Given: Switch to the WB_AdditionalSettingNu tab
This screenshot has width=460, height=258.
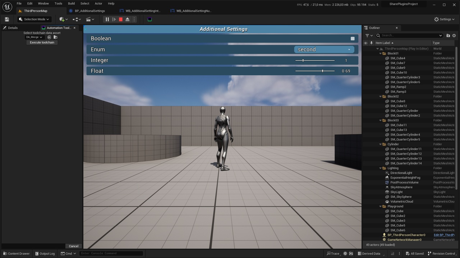Looking at the screenshot, I should (194, 11).
